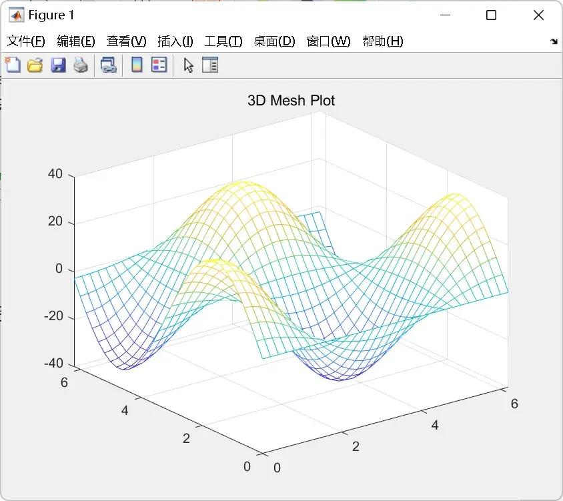This screenshot has height=501, width=563.
Task: Print figure using the printer icon
Action: [81, 65]
